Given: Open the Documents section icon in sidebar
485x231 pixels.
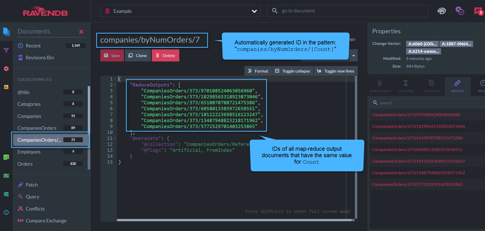Looking at the screenshot, I should [x=6, y=32].
